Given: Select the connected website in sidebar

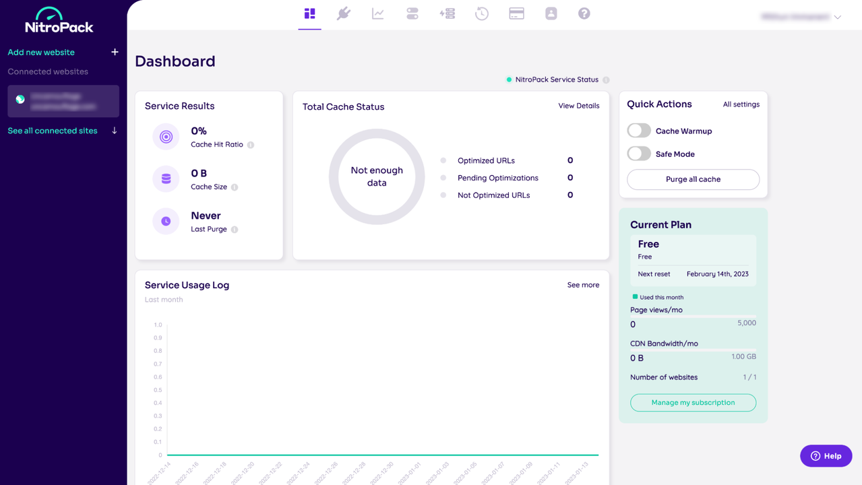Looking at the screenshot, I should coord(63,101).
